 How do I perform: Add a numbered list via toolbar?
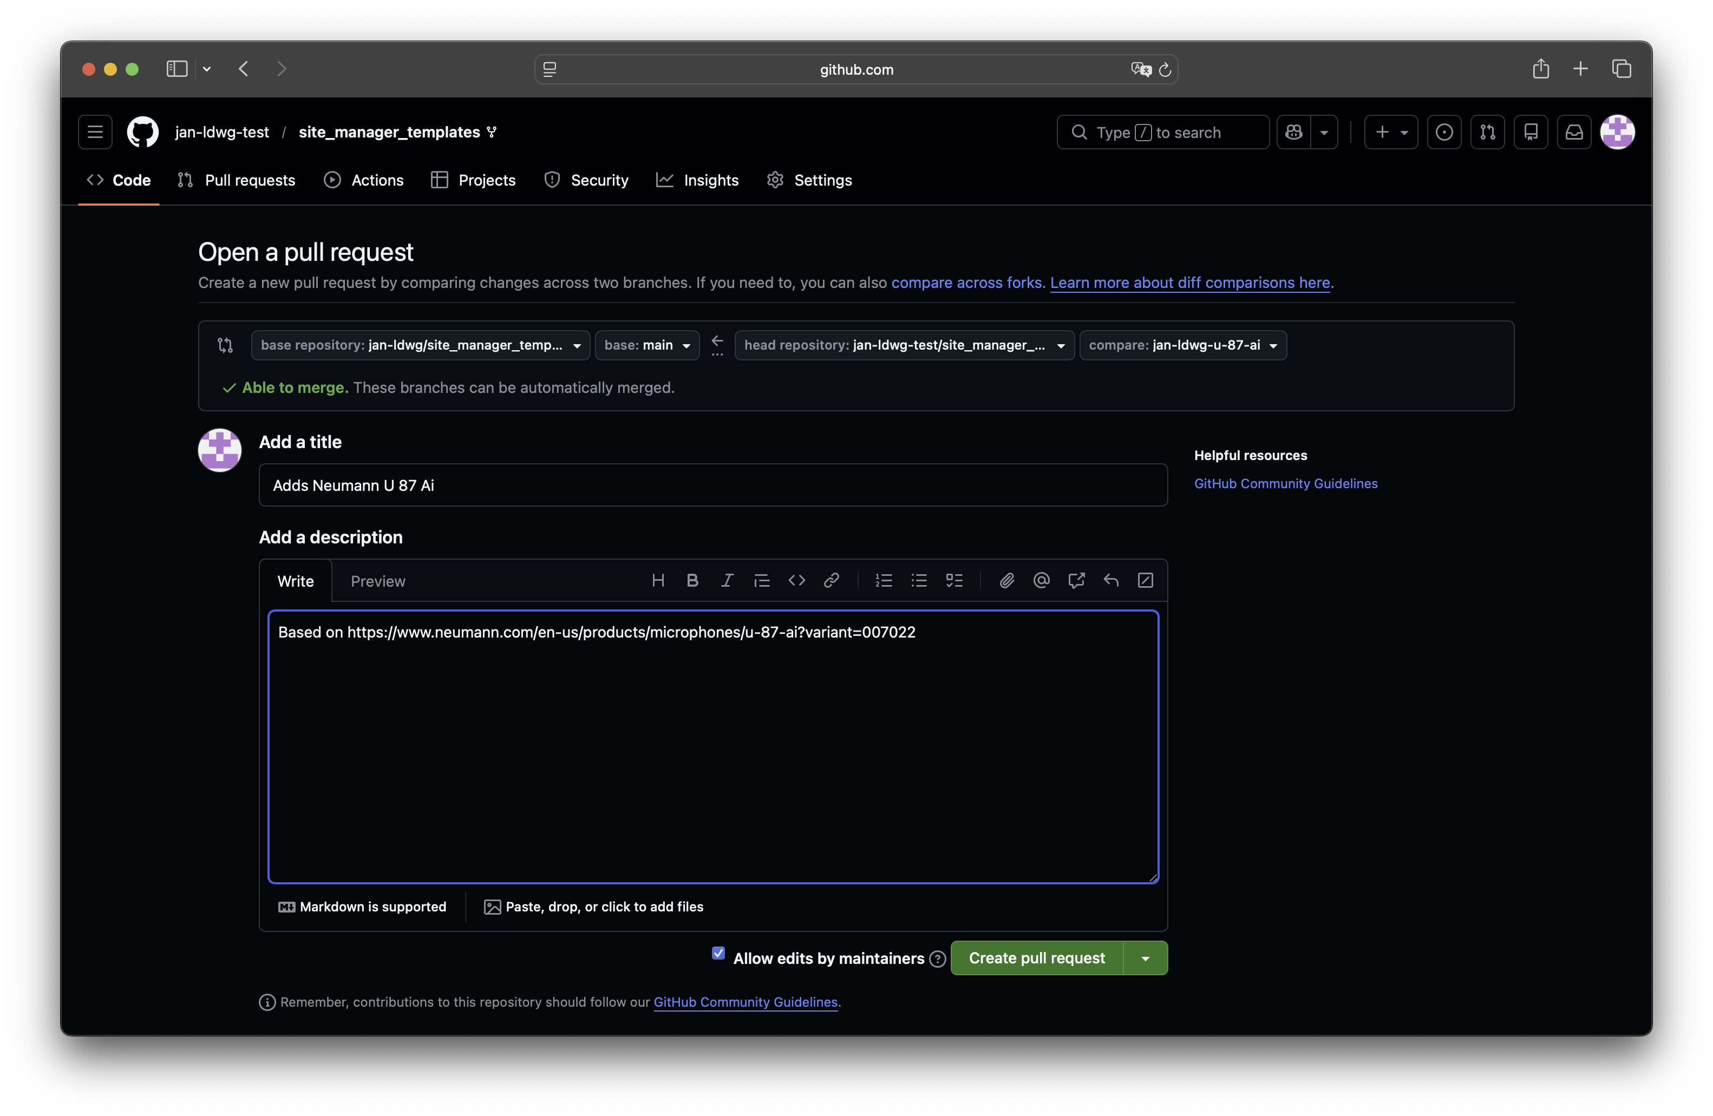884,581
